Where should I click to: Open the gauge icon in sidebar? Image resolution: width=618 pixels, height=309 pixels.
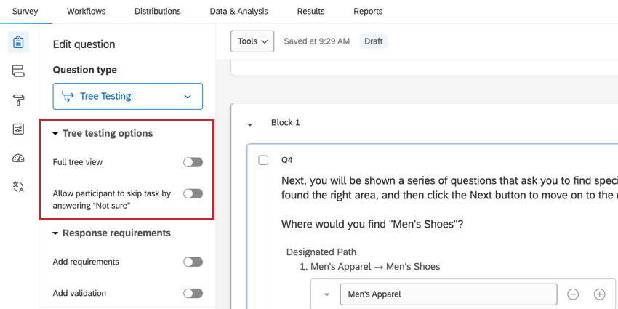tap(18, 158)
